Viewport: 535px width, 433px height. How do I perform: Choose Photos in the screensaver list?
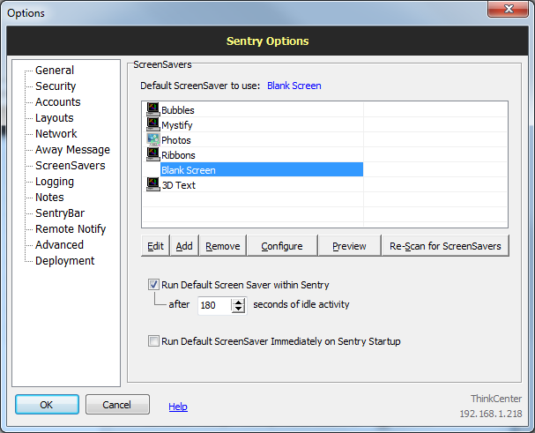[176, 140]
